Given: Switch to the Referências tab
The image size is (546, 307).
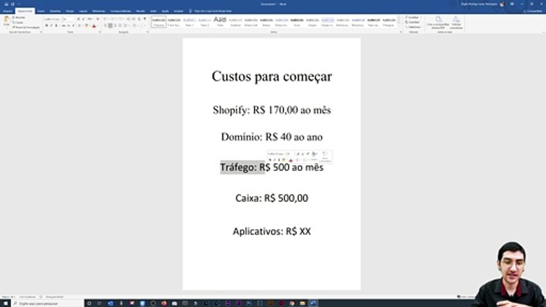Looking at the screenshot, I should pyautogui.click(x=99, y=11).
